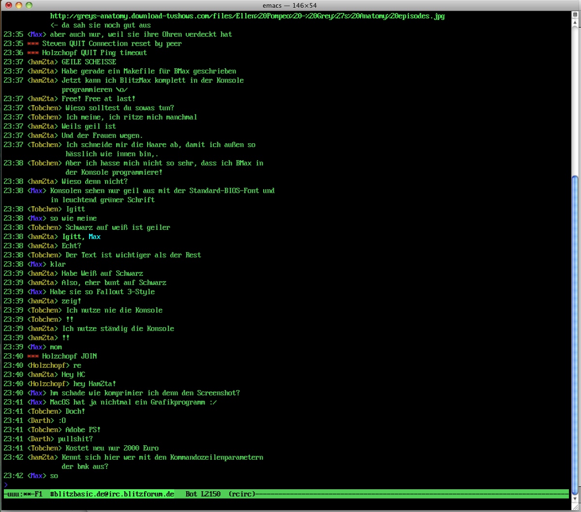Click the emacs title bar text

(x=290, y=5)
